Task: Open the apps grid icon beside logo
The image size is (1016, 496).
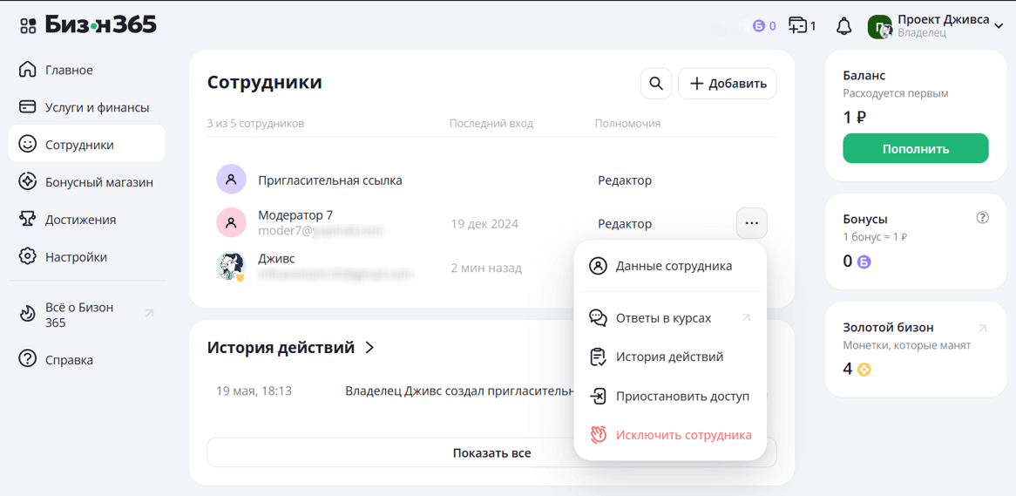Action: point(28,26)
